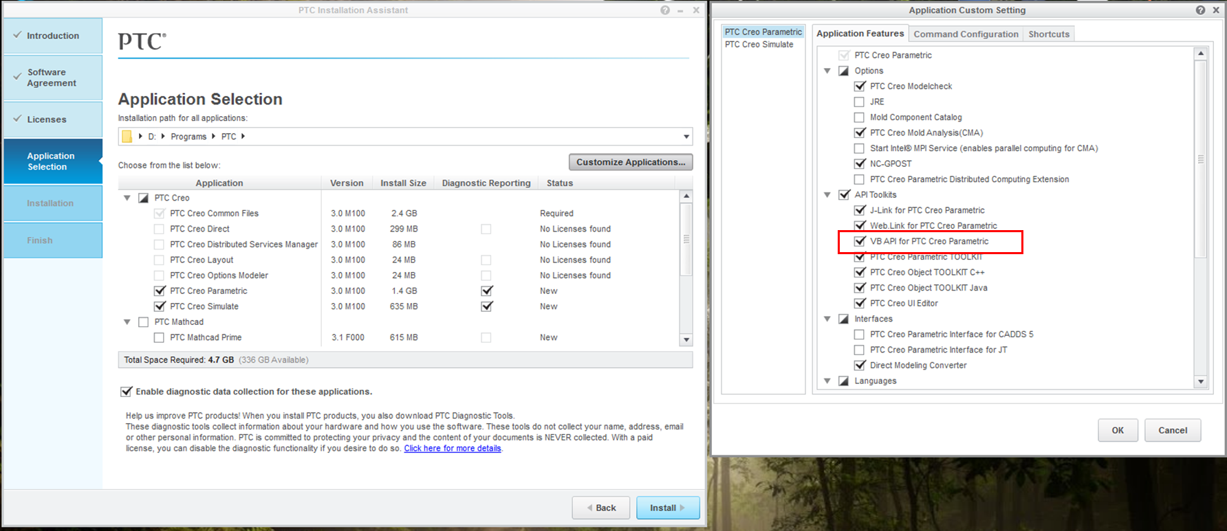Screen dimensions: 1227x531
Task: Collapse the PTC Mathcad group
Action: point(127,321)
